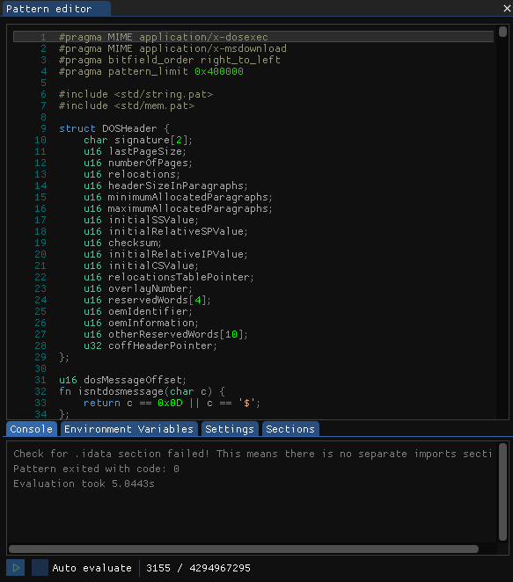Click the relocations field on line 13

click(x=131, y=174)
